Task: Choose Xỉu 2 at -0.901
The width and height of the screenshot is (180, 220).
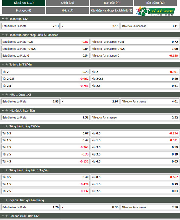Action: click(135, 72)
